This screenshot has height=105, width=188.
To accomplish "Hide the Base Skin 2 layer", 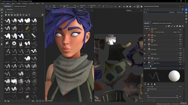I will [x=145, y=63].
